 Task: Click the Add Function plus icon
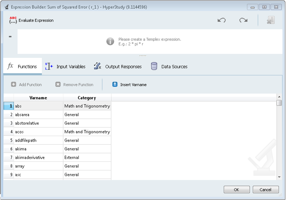pyautogui.click(x=14, y=85)
